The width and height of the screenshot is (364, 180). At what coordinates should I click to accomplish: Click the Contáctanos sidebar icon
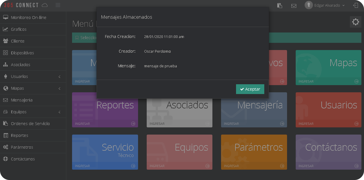[x=5, y=159]
